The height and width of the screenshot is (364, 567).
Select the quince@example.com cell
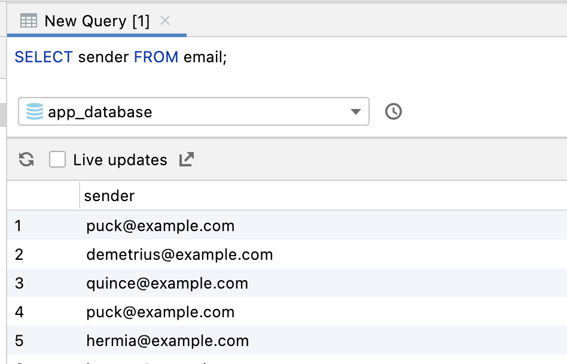[167, 283]
